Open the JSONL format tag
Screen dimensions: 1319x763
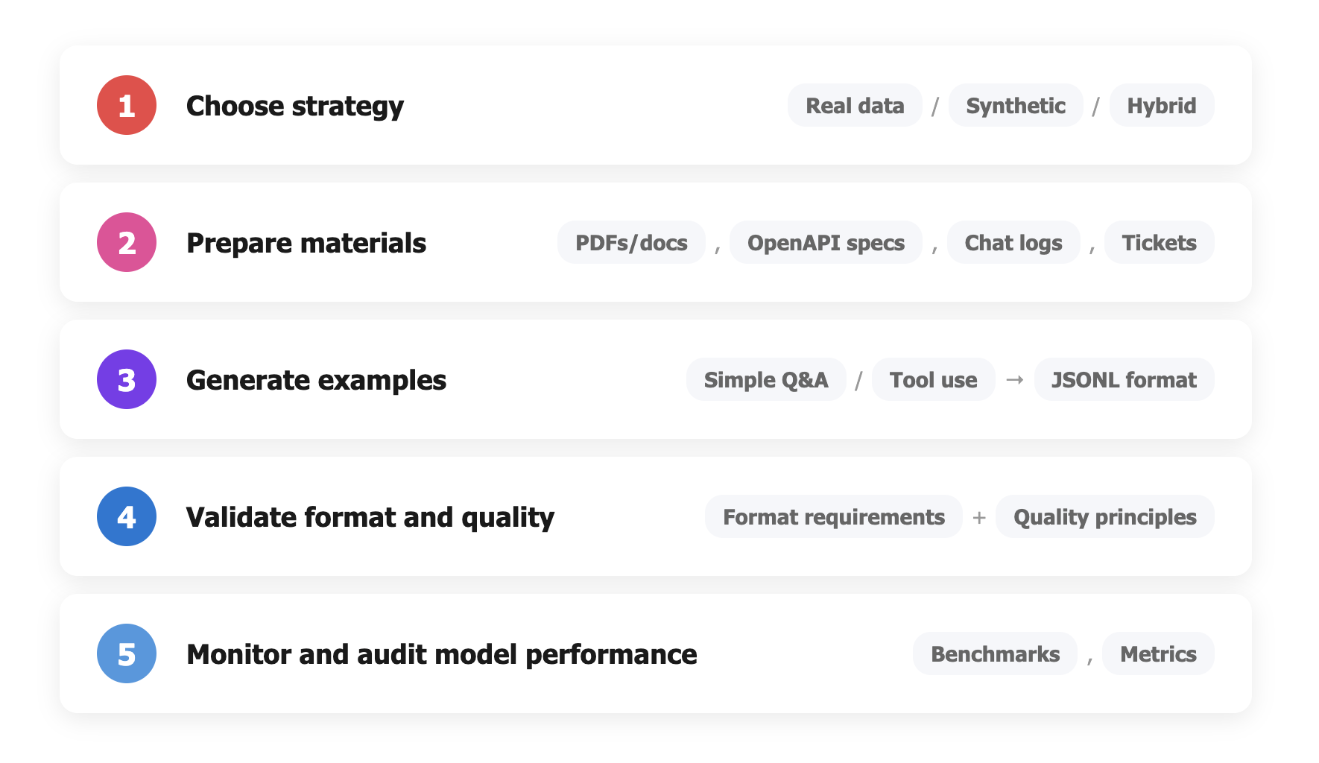[x=1124, y=380]
